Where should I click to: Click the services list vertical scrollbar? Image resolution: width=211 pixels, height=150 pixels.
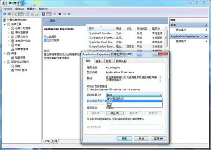point(166,38)
